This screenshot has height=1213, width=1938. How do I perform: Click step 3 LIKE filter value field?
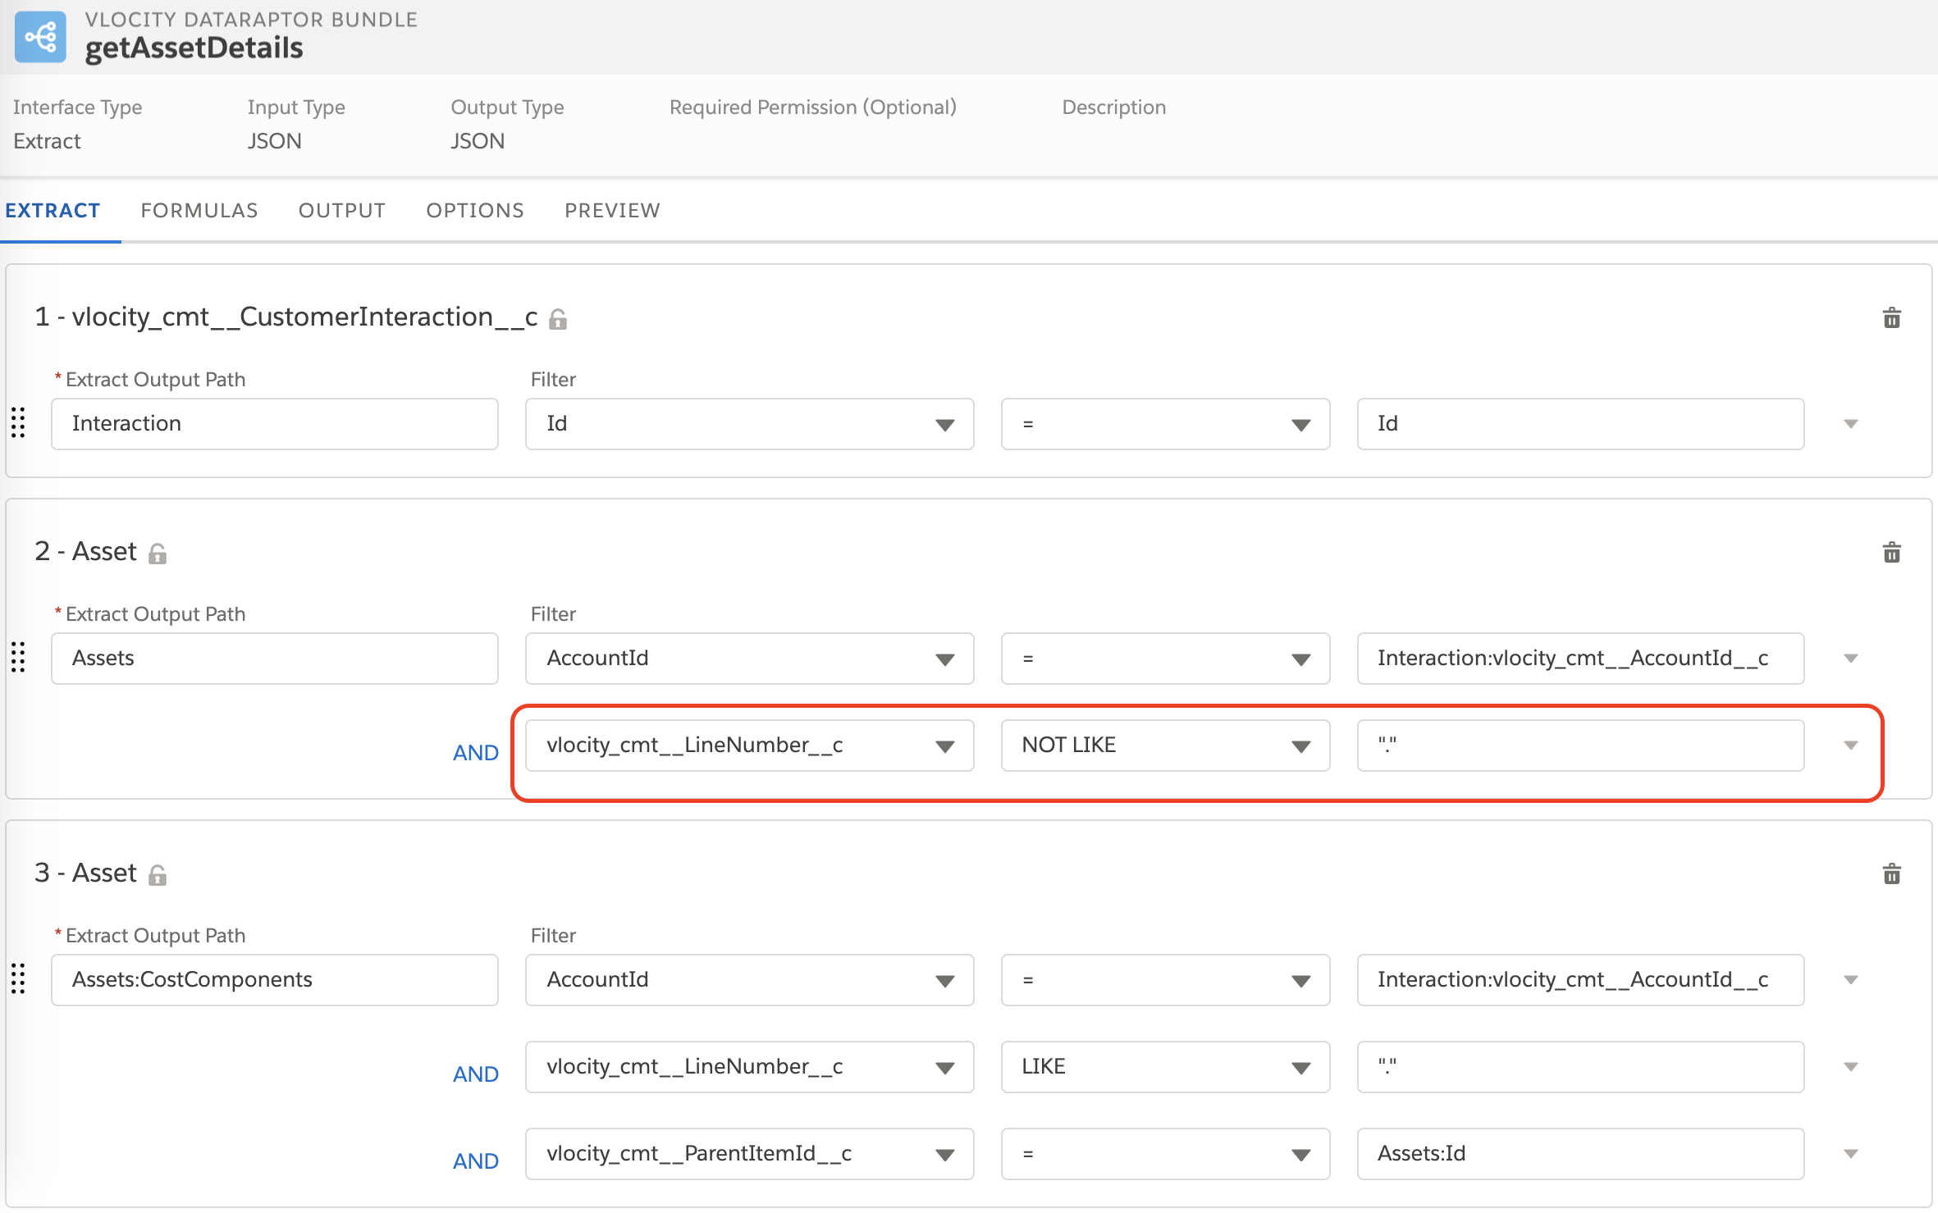(x=1581, y=1067)
